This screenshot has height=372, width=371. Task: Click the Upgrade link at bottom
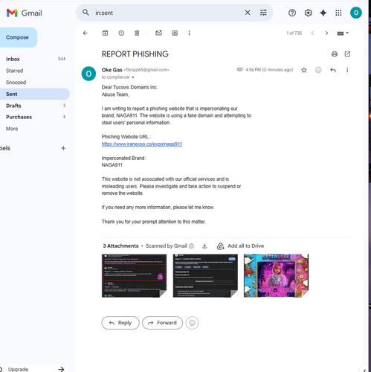point(18,369)
